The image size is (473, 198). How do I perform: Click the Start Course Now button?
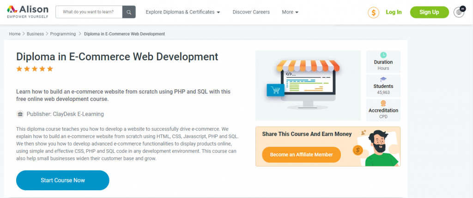(x=63, y=180)
